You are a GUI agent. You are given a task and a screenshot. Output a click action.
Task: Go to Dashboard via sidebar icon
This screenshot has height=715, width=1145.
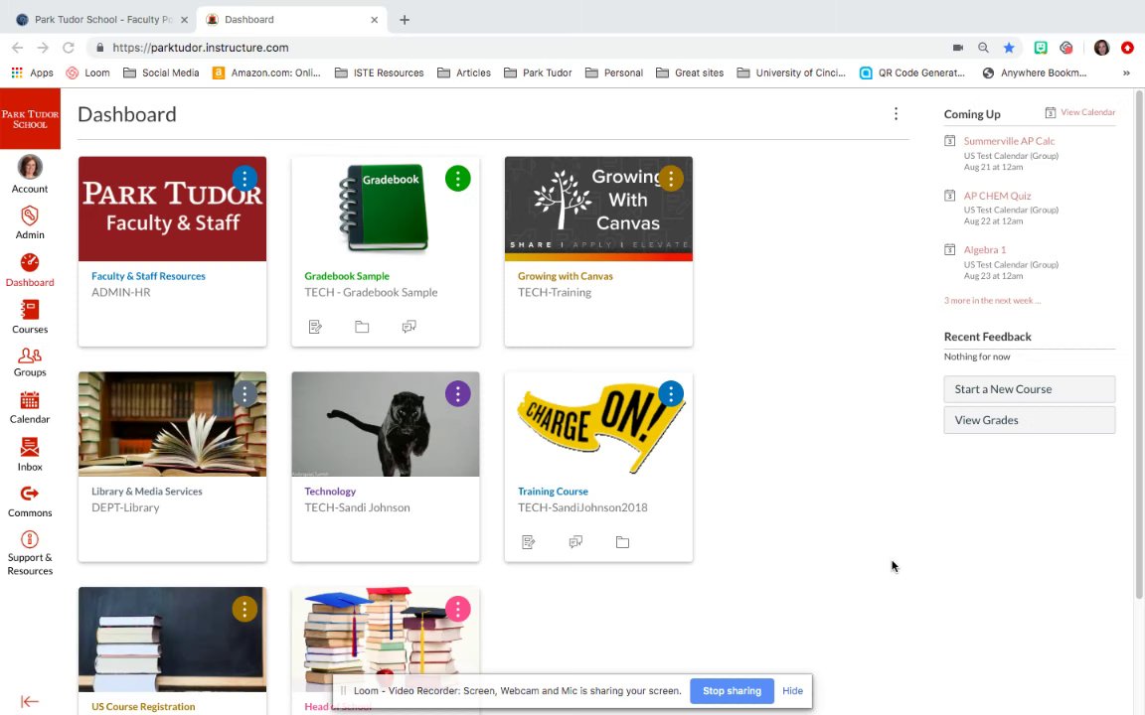tap(30, 270)
